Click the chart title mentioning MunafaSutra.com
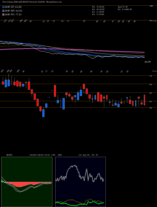The height and width of the screenshot is (207, 157). (x=32, y=2)
